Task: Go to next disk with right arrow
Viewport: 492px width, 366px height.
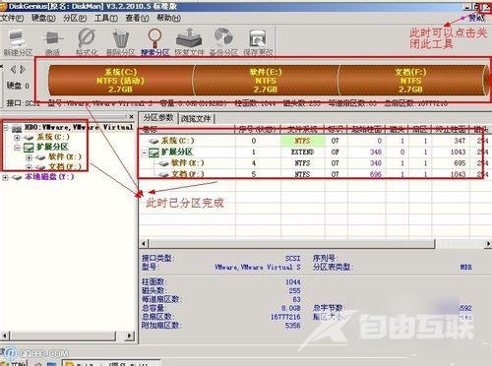Action: click(x=22, y=69)
